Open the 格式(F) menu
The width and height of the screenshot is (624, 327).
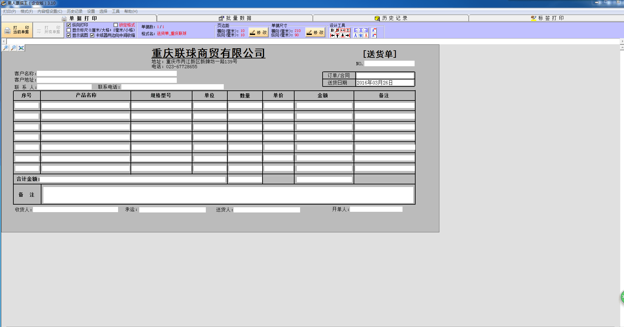(x=26, y=11)
